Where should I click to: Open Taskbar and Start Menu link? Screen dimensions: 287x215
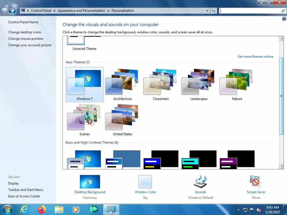[26, 190]
